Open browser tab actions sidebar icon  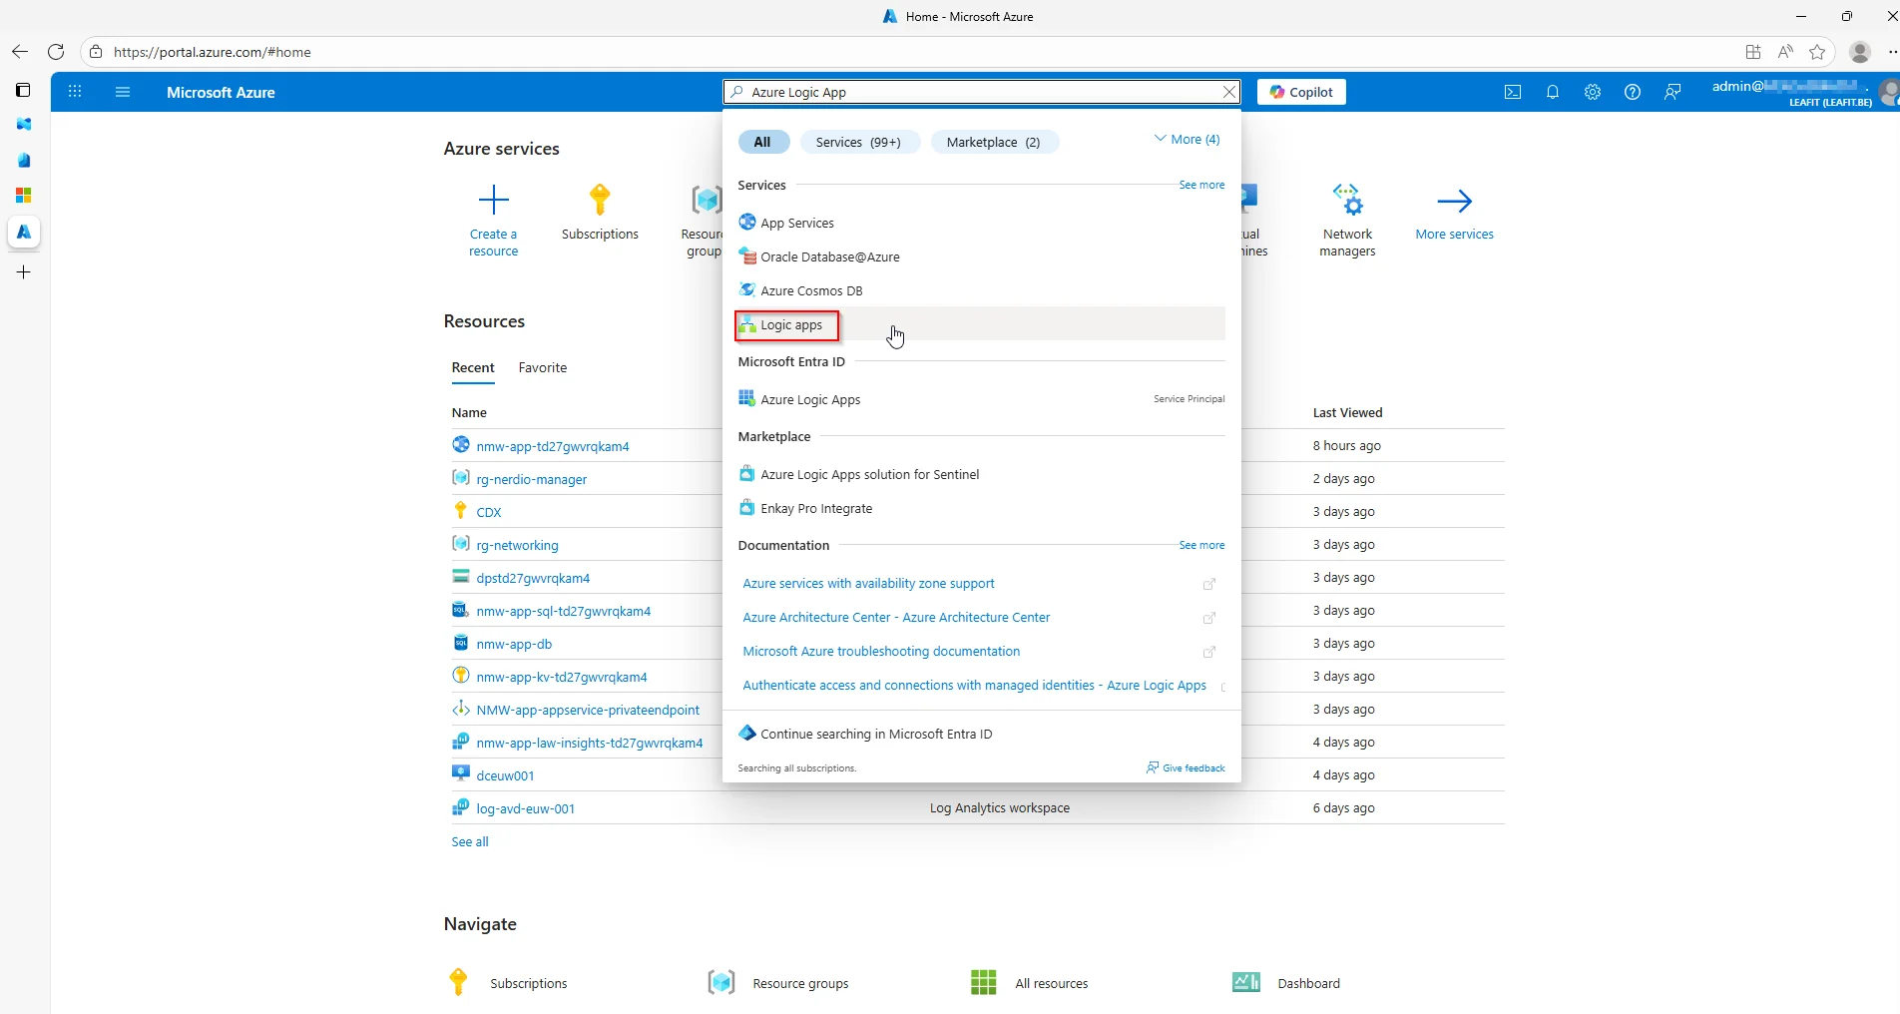coord(24,90)
